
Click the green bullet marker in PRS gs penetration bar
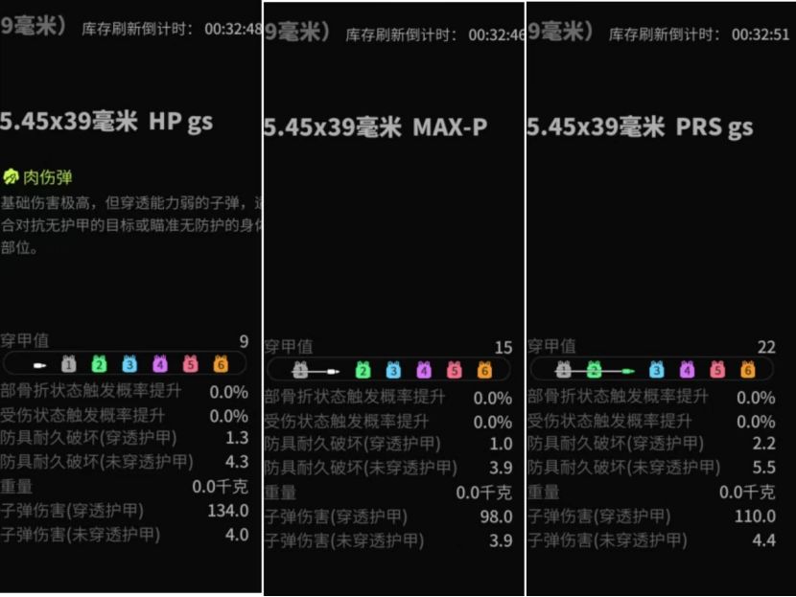628,371
